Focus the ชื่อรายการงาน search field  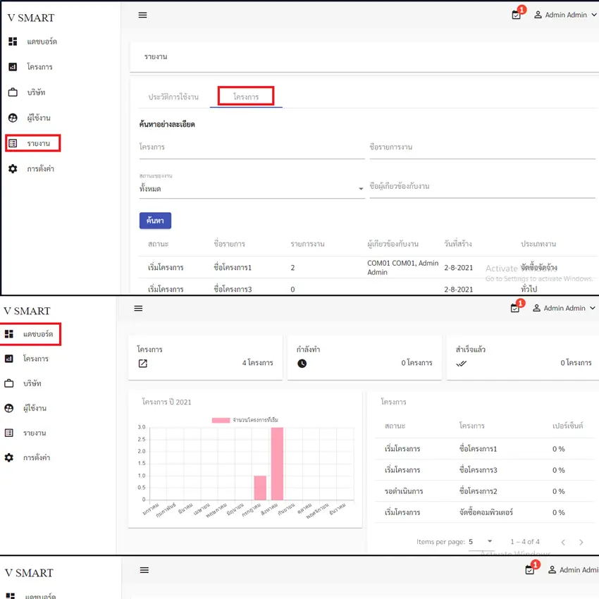[x=482, y=147]
